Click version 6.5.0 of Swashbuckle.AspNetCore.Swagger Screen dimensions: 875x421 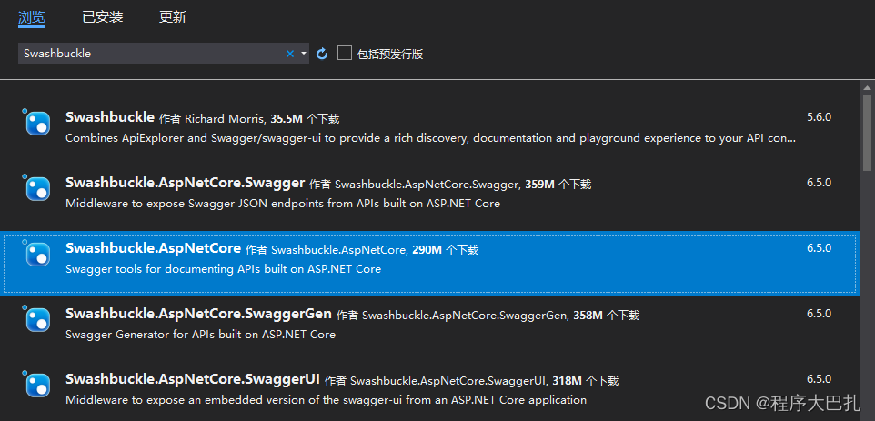[820, 183]
